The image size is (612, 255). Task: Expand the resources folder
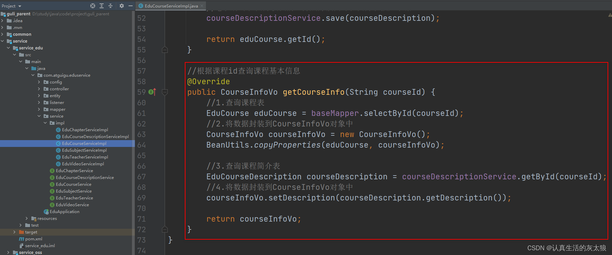click(x=27, y=219)
